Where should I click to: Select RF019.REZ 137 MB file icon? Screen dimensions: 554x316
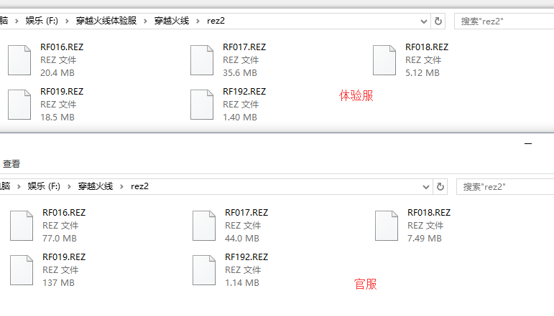(x=22, y=270)
